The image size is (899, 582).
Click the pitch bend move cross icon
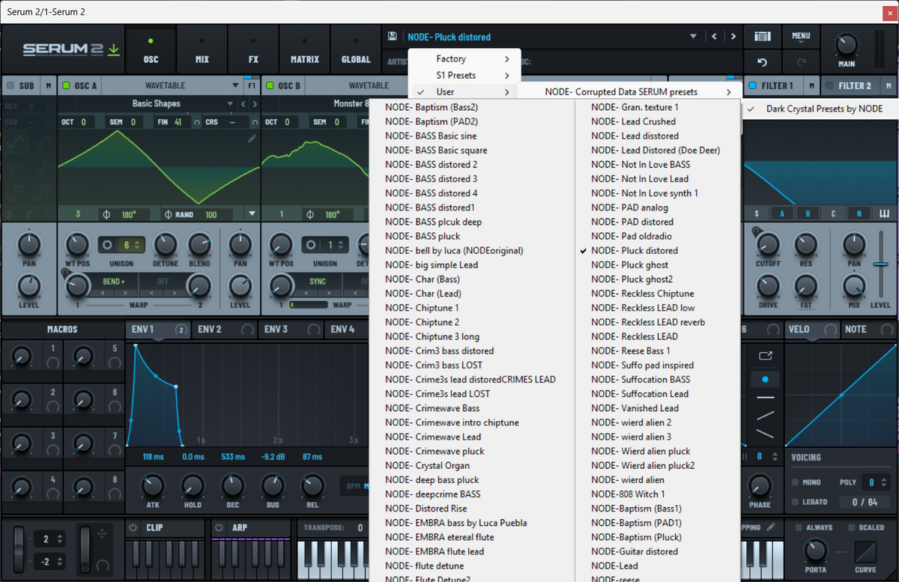point(102,533)
